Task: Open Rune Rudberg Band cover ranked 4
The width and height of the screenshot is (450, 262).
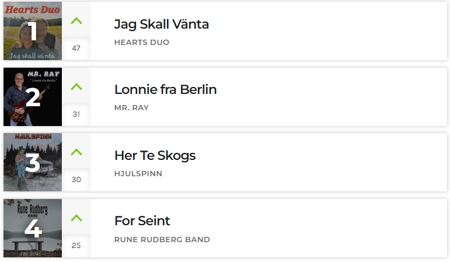Action: point(33,228)
